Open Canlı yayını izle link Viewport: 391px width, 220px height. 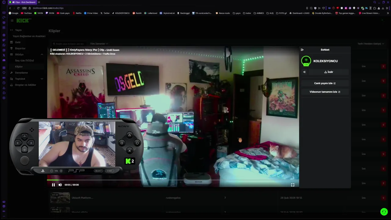click(325, 83)
